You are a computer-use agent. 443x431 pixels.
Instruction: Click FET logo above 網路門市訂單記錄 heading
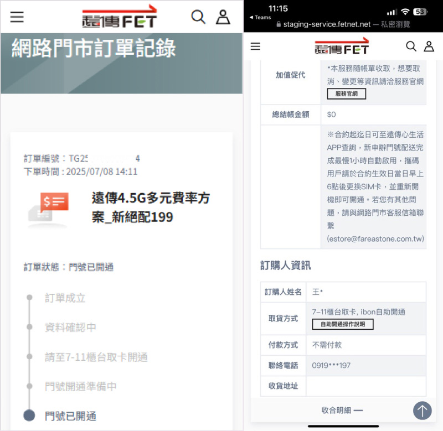point(120,17)
